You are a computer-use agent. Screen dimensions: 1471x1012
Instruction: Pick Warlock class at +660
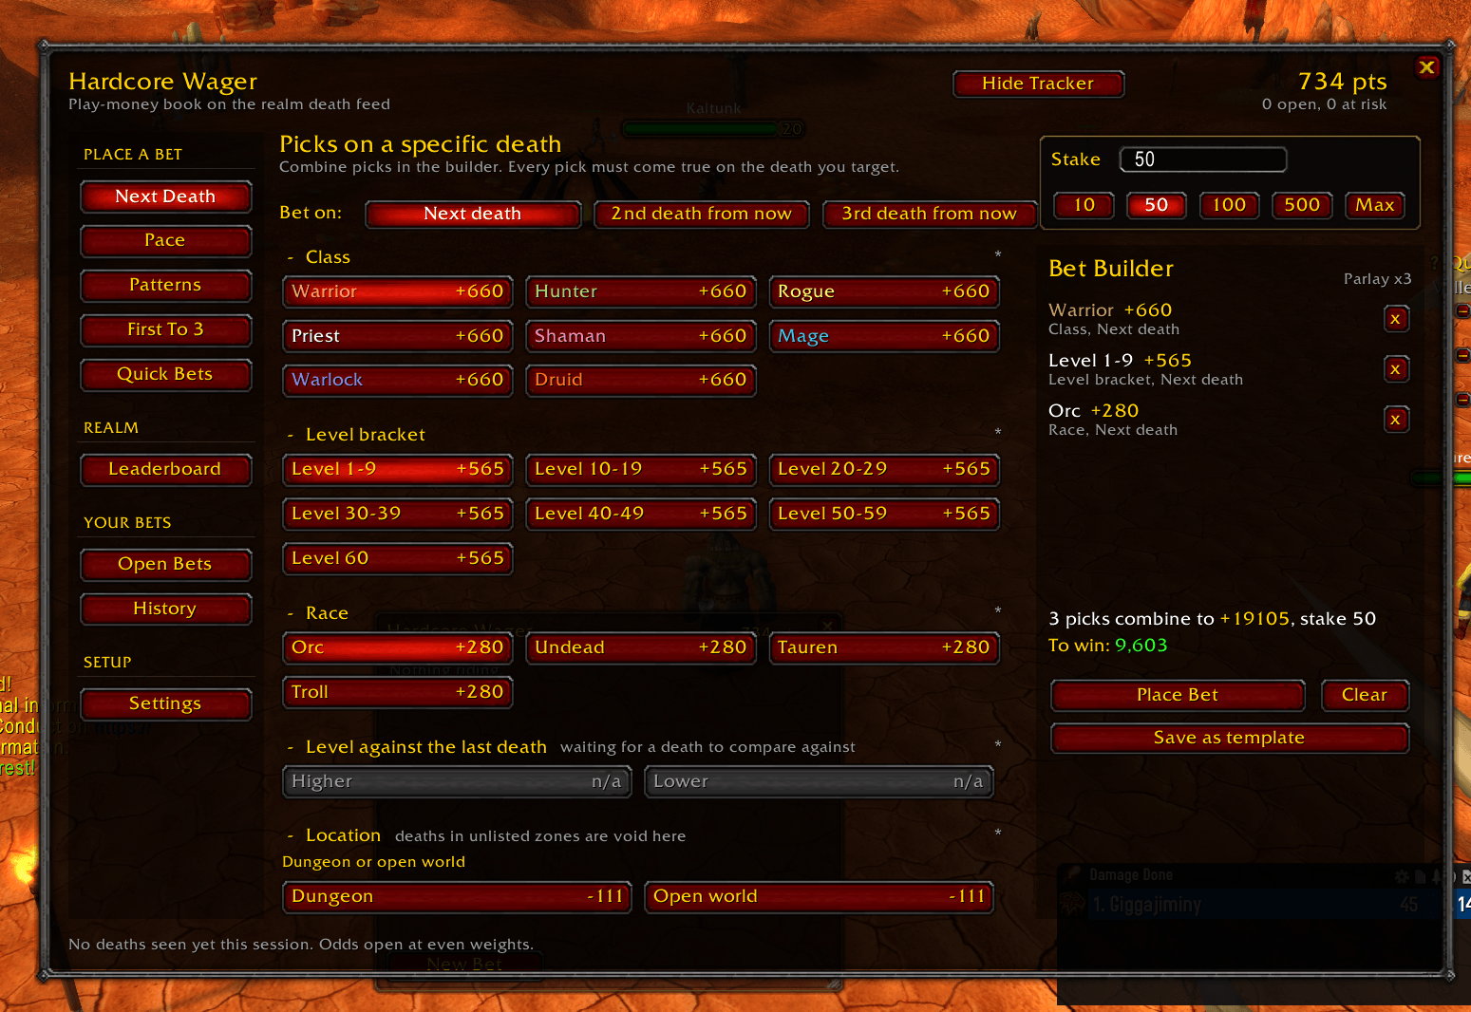point(398,381)
